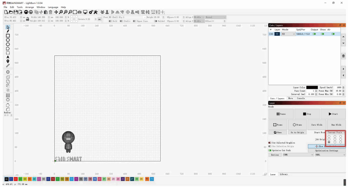Select the Rectangle drawing tool
The height and width of the screenshot is (187, 348).
pyautogui.click(x=8, y=36)
